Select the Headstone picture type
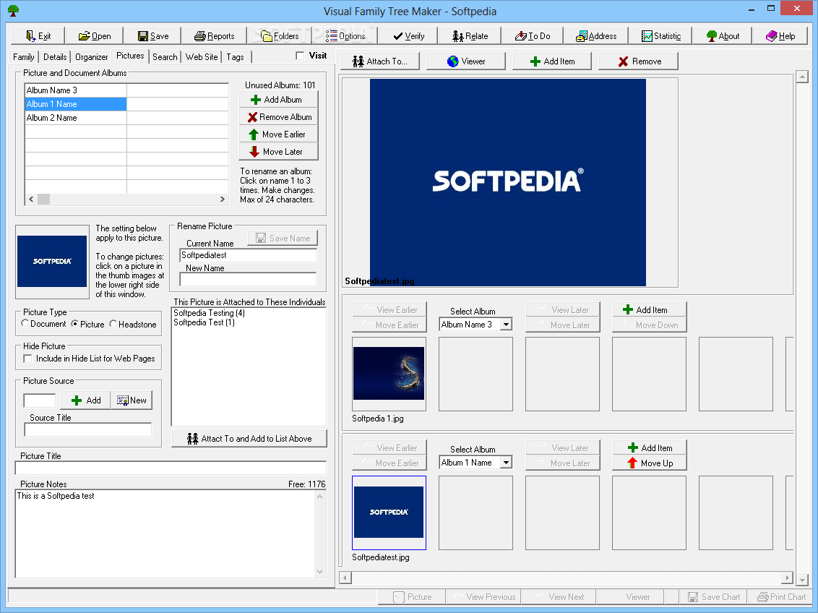This screenshot has width=818, height=613. click(x=113, y=323)
